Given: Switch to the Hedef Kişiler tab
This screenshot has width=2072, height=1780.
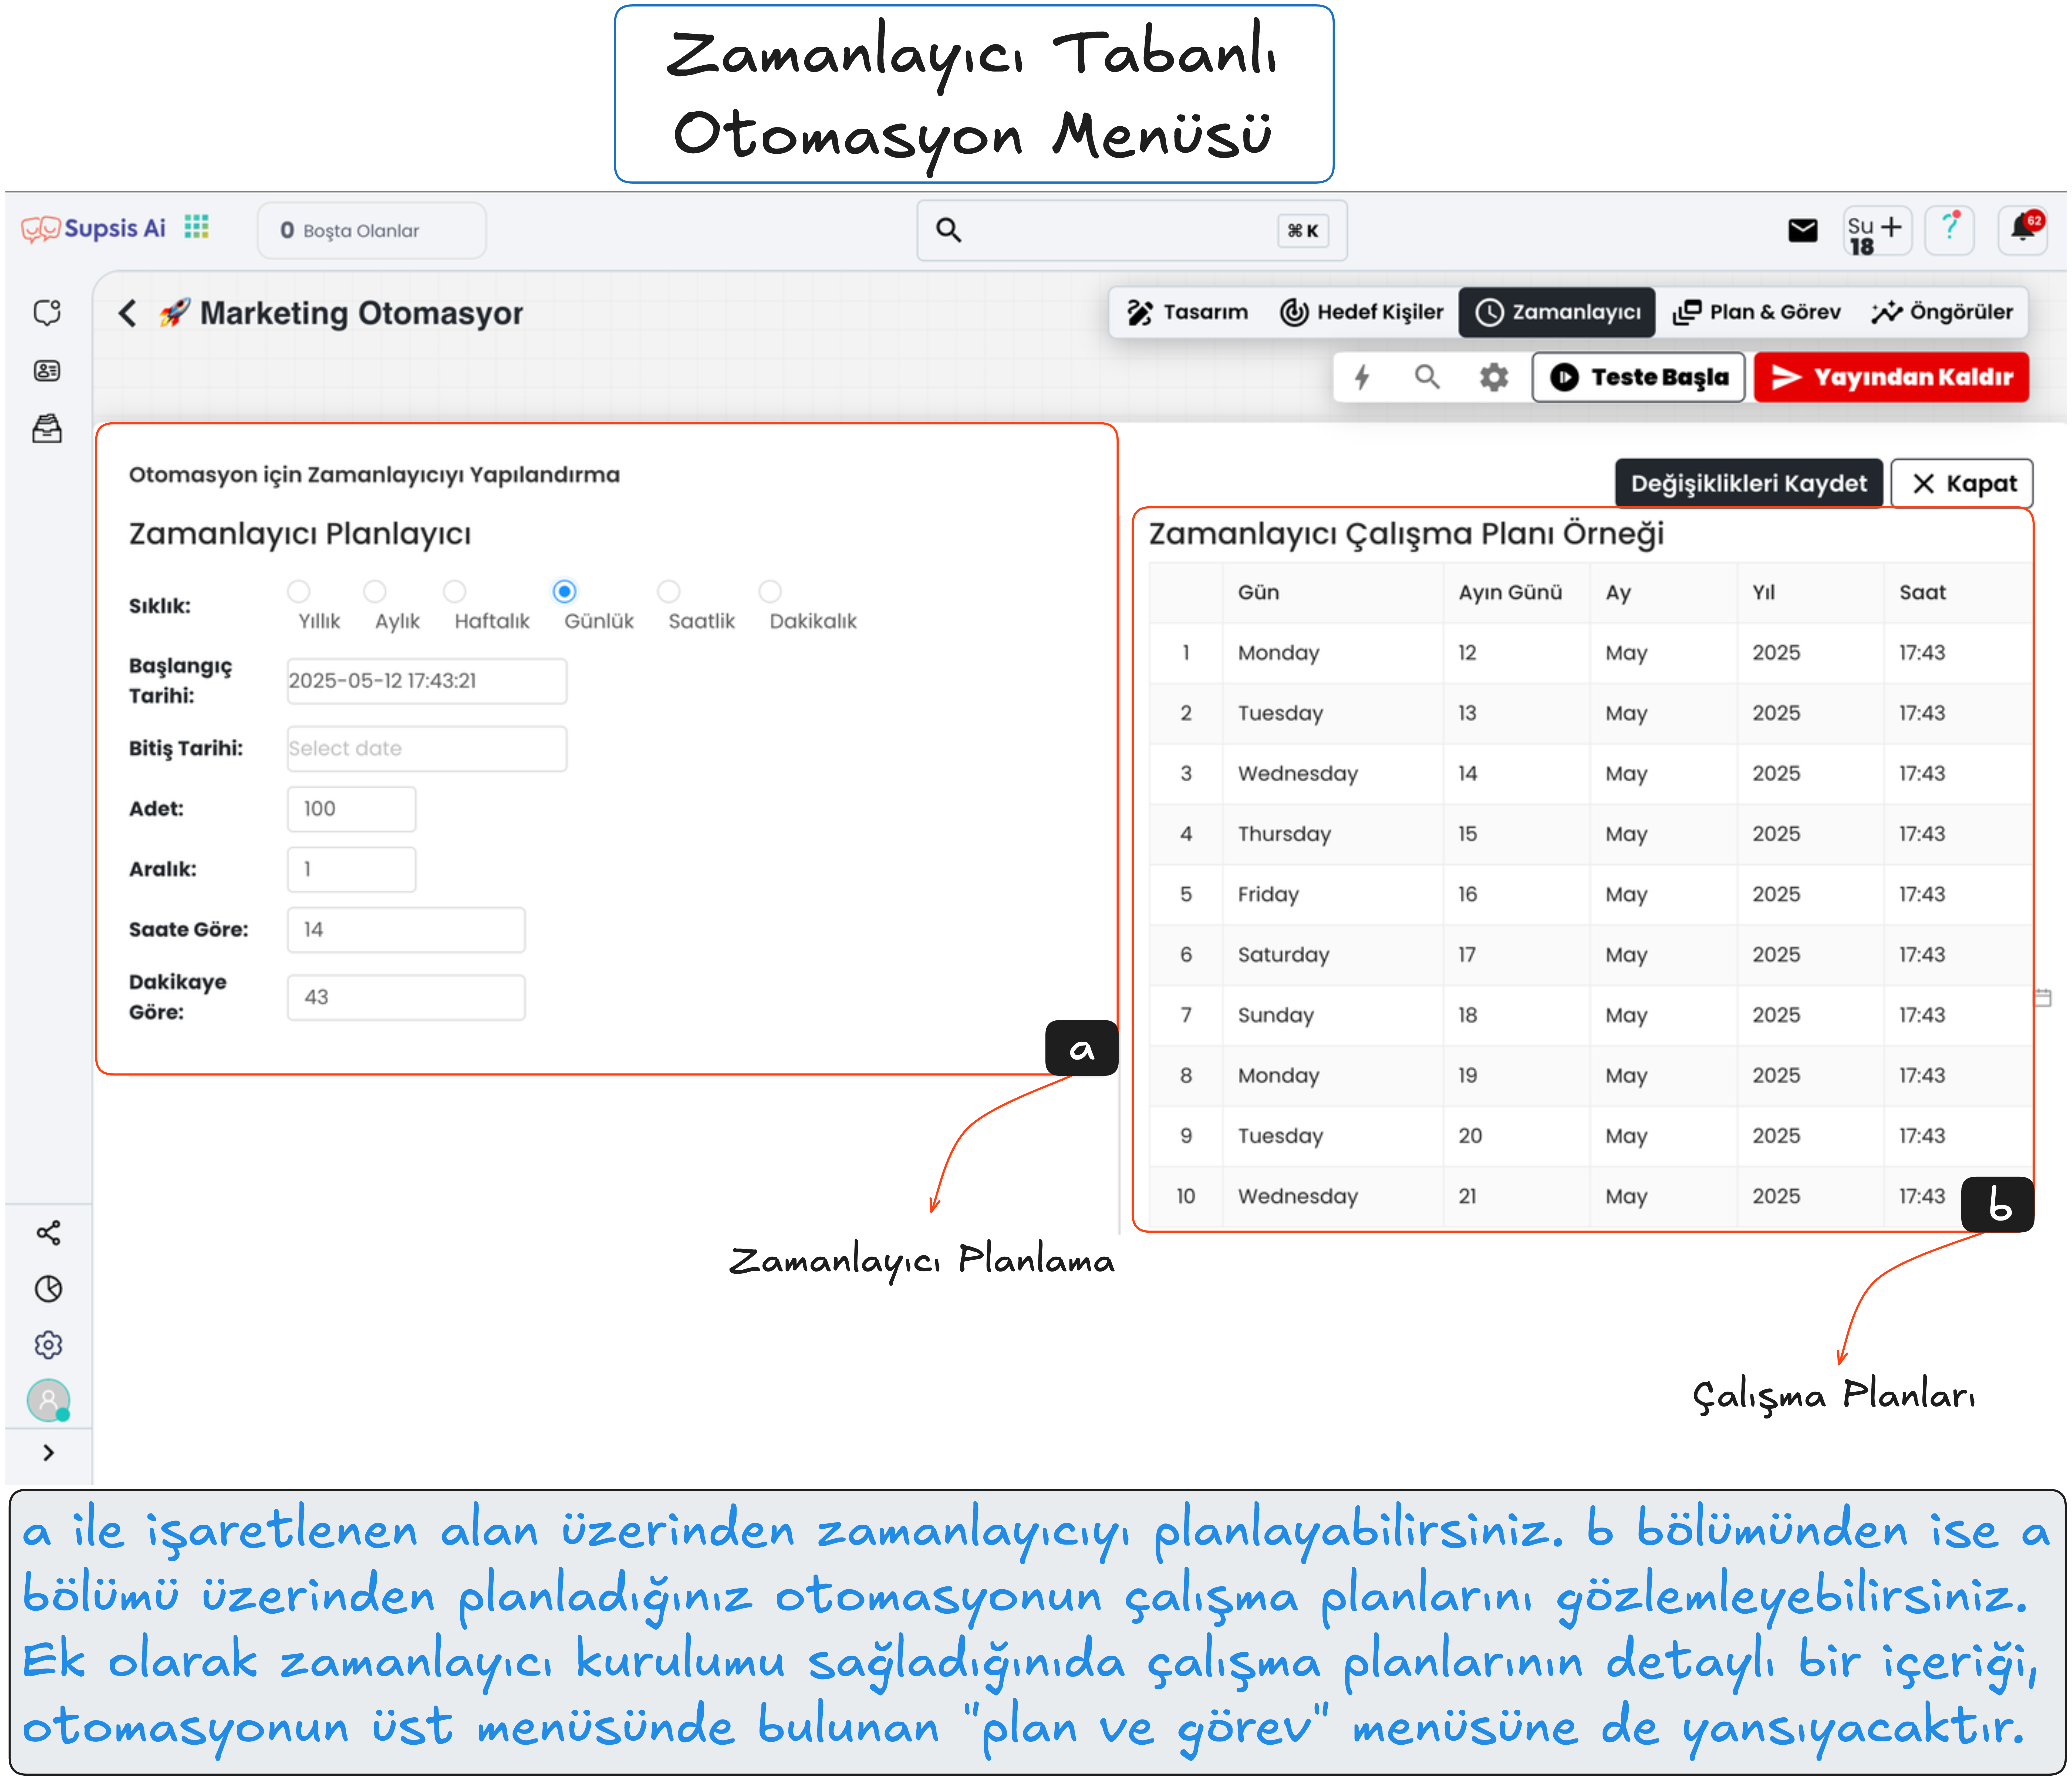Looking at the screenshot, I should coord(1362,312).
